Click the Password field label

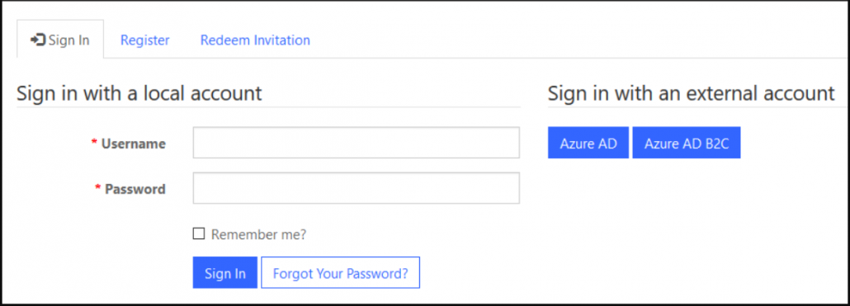135,189
